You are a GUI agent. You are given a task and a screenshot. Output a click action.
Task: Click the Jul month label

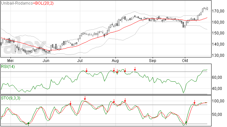tap(80, 60)
